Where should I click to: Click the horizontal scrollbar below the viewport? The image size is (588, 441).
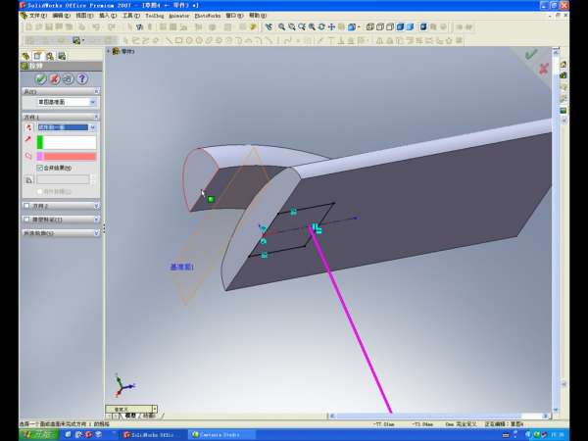439,416
